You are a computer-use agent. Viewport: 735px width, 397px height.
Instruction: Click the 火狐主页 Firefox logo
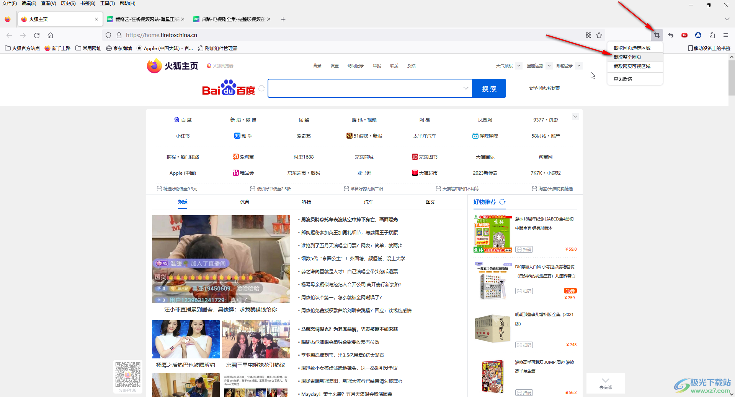pyautogui.click(x=173, y=66)
